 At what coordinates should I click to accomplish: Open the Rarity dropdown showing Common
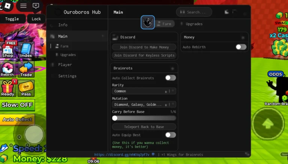[x=144, y=91]
